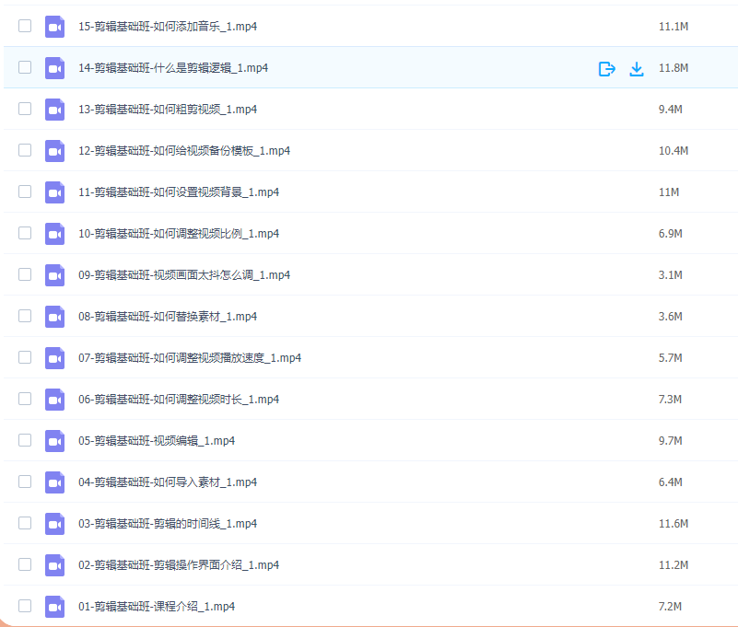
Task: Click the 3.1M size of file 09
Action: point(670,275)
